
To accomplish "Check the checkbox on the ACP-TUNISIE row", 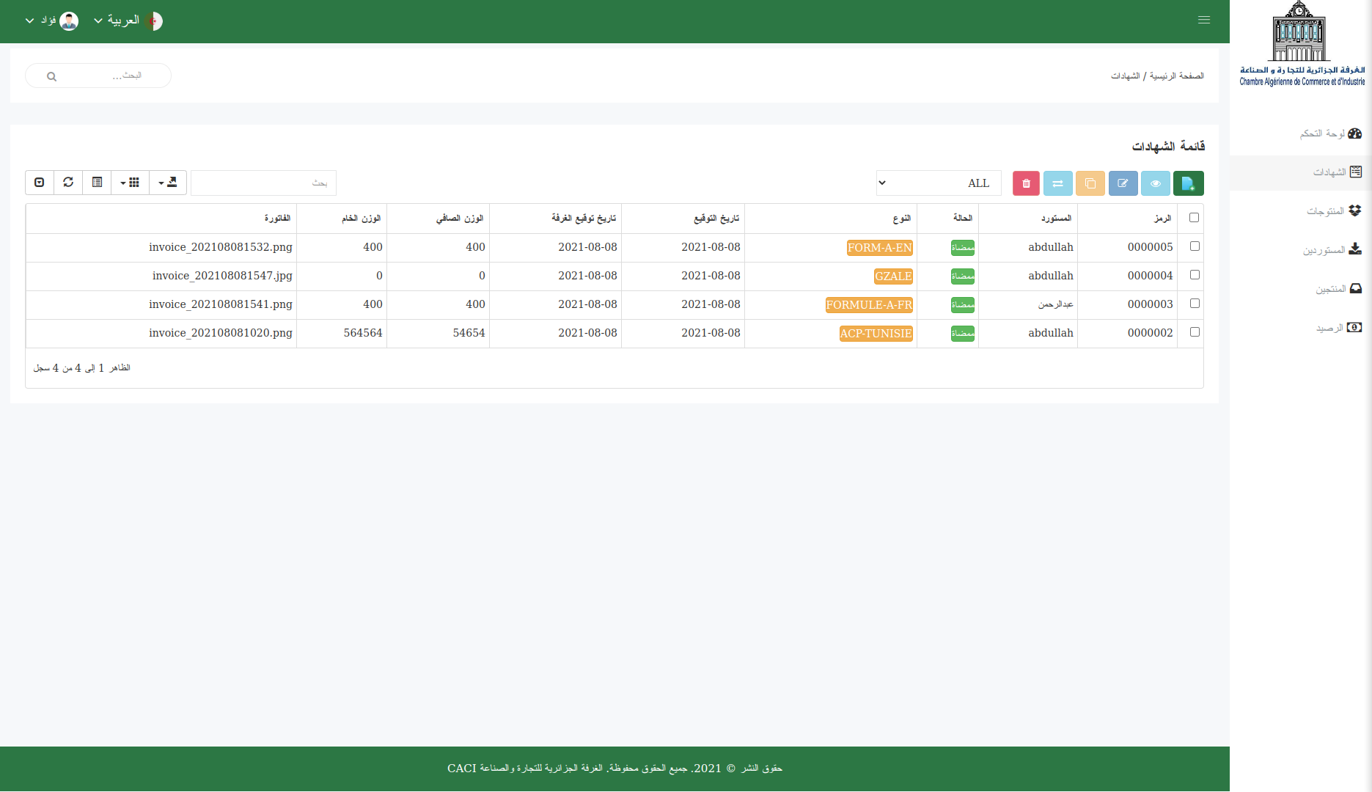I will tap(1195, 332).
